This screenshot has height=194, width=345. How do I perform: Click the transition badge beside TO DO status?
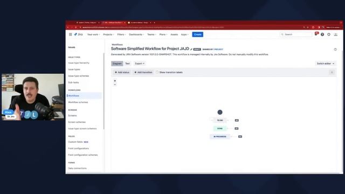tap(237, 120)
